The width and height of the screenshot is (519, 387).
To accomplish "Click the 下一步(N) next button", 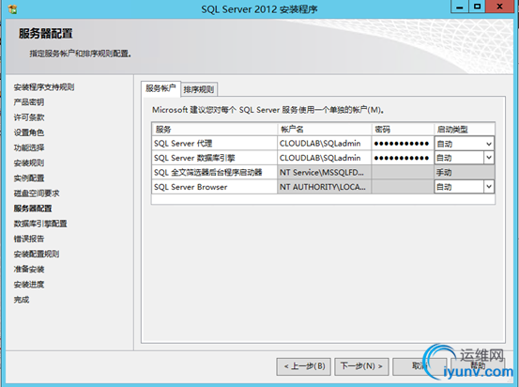I will click(x=361, y=366).
